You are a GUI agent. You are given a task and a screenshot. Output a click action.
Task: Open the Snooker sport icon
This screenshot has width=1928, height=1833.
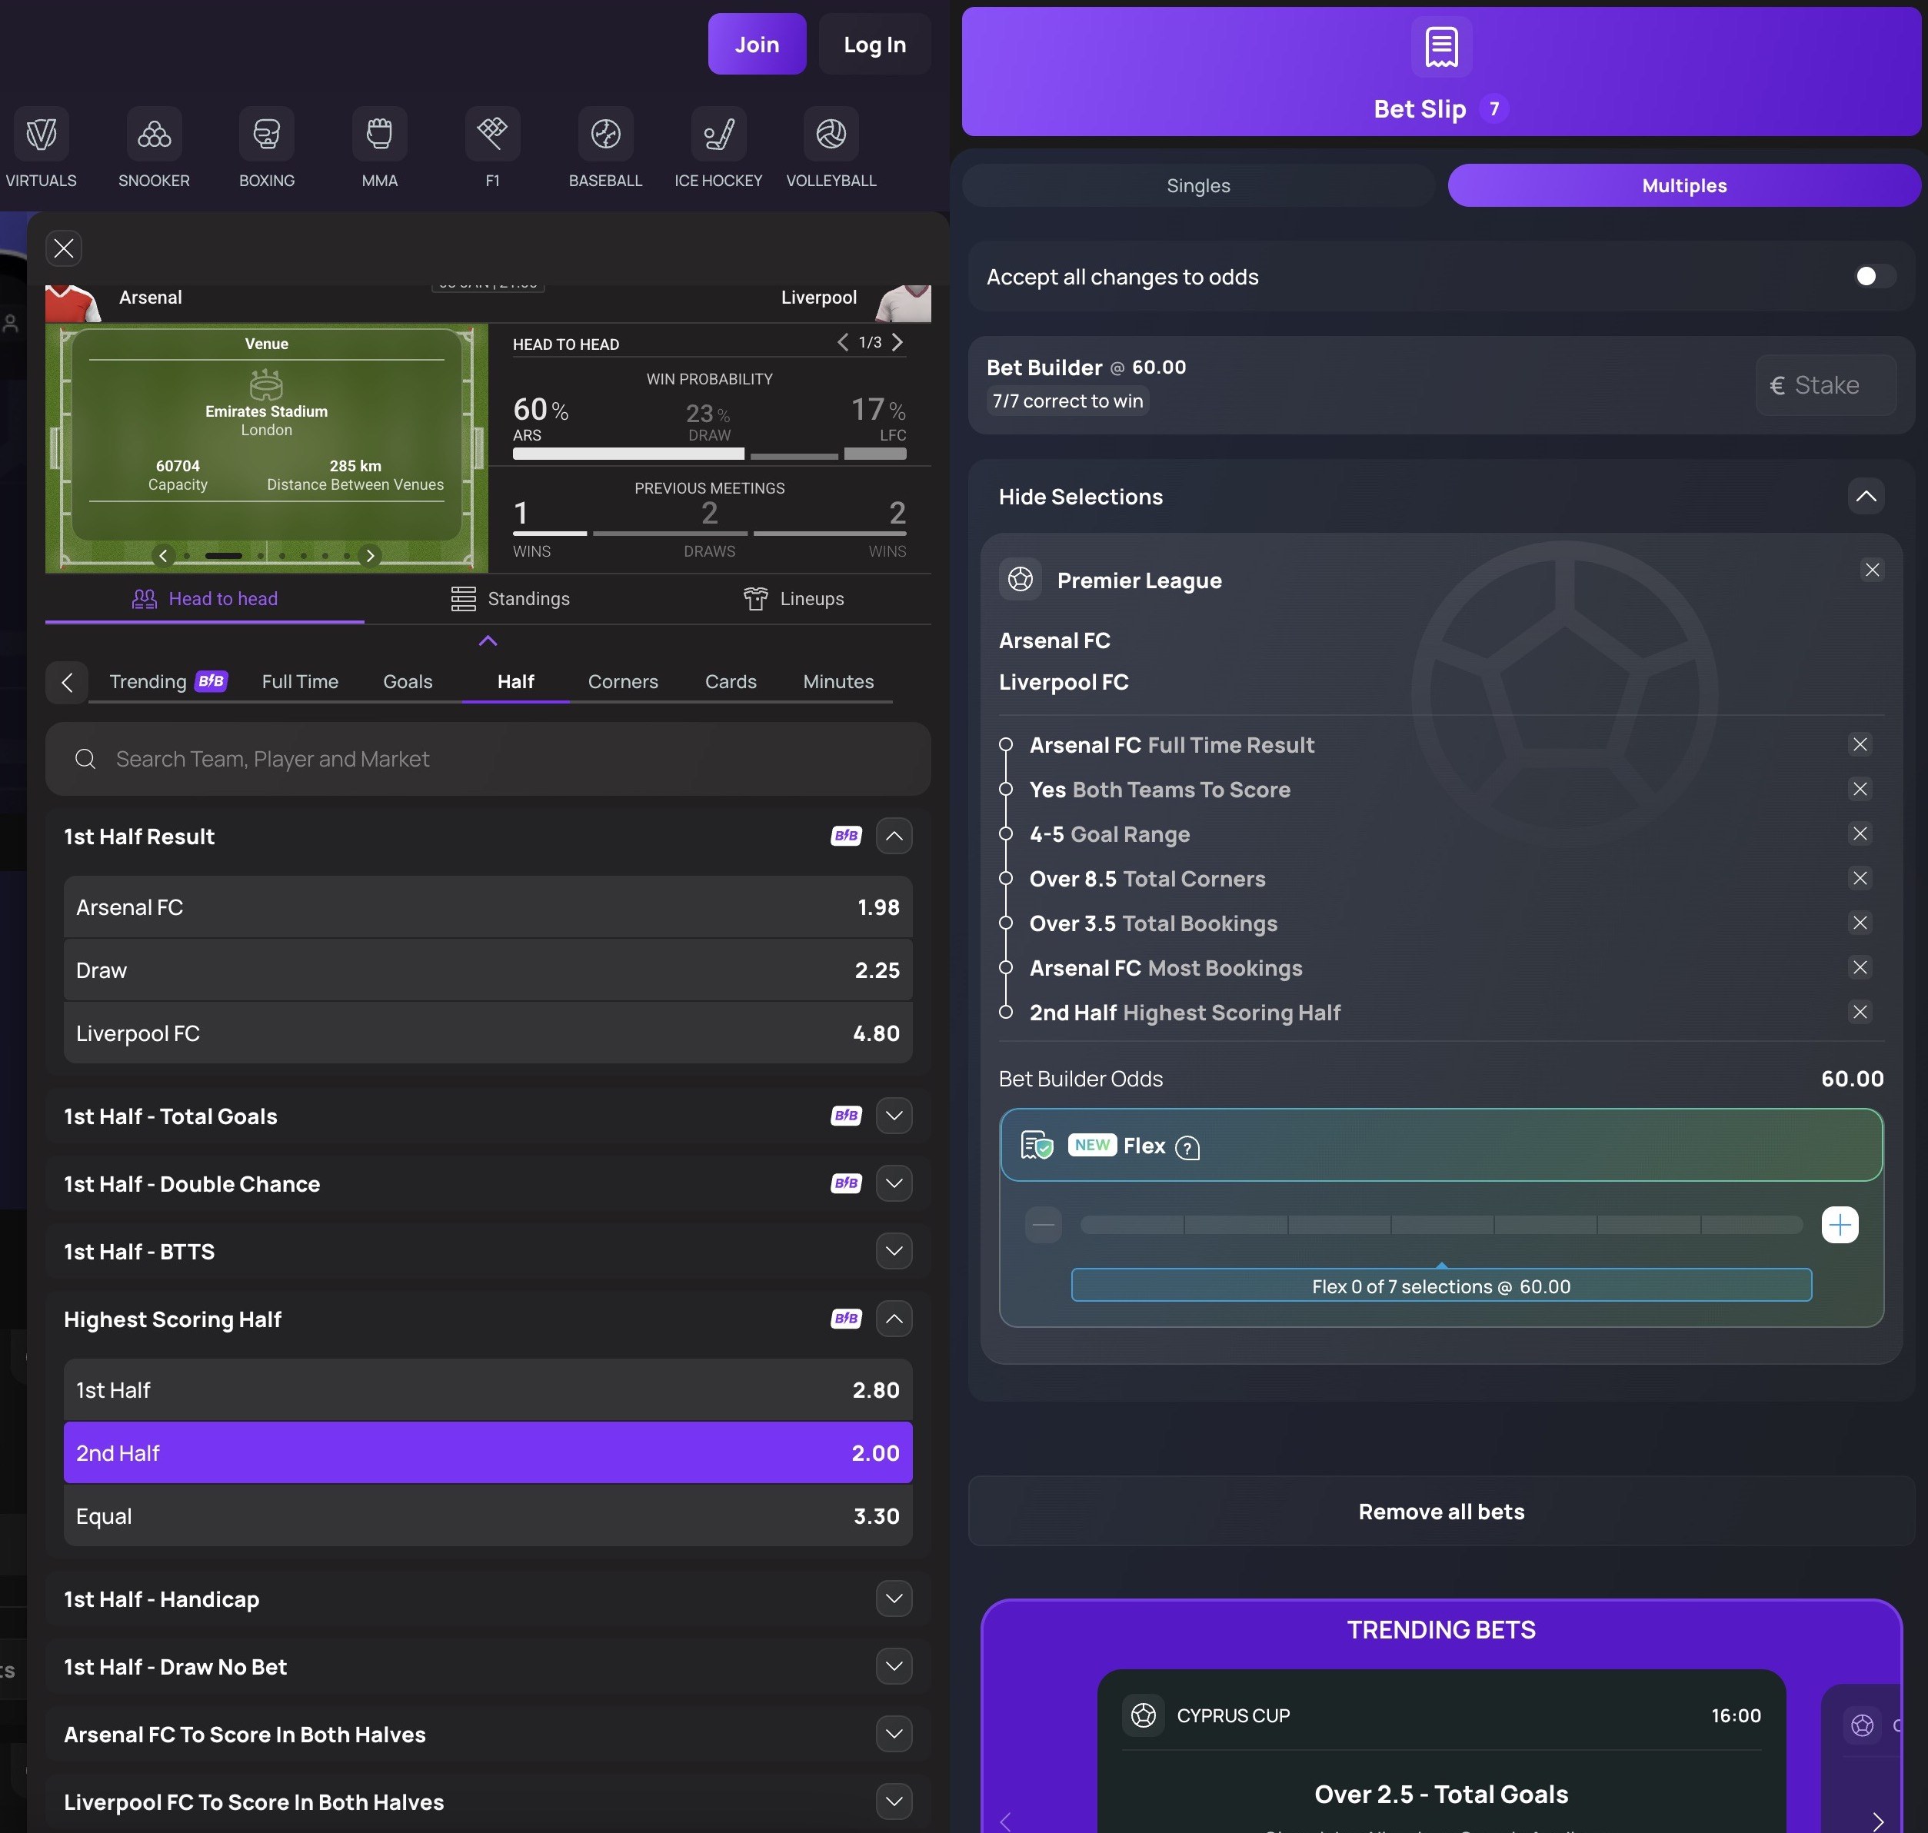point(153,134)
